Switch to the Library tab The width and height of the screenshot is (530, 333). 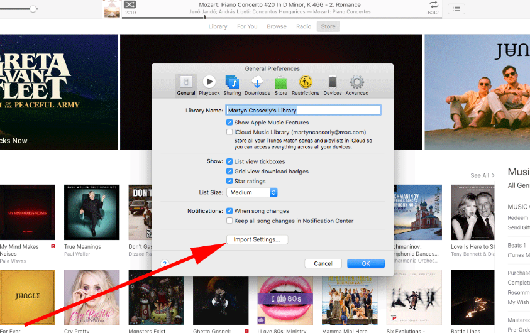[x=218, y=26]
